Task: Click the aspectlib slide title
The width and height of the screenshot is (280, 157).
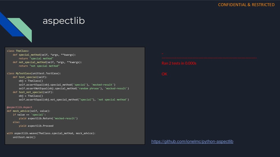Action: [63, 21]
